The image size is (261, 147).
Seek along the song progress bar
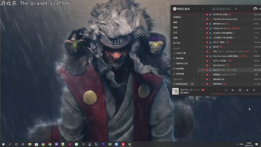(238, 94)
